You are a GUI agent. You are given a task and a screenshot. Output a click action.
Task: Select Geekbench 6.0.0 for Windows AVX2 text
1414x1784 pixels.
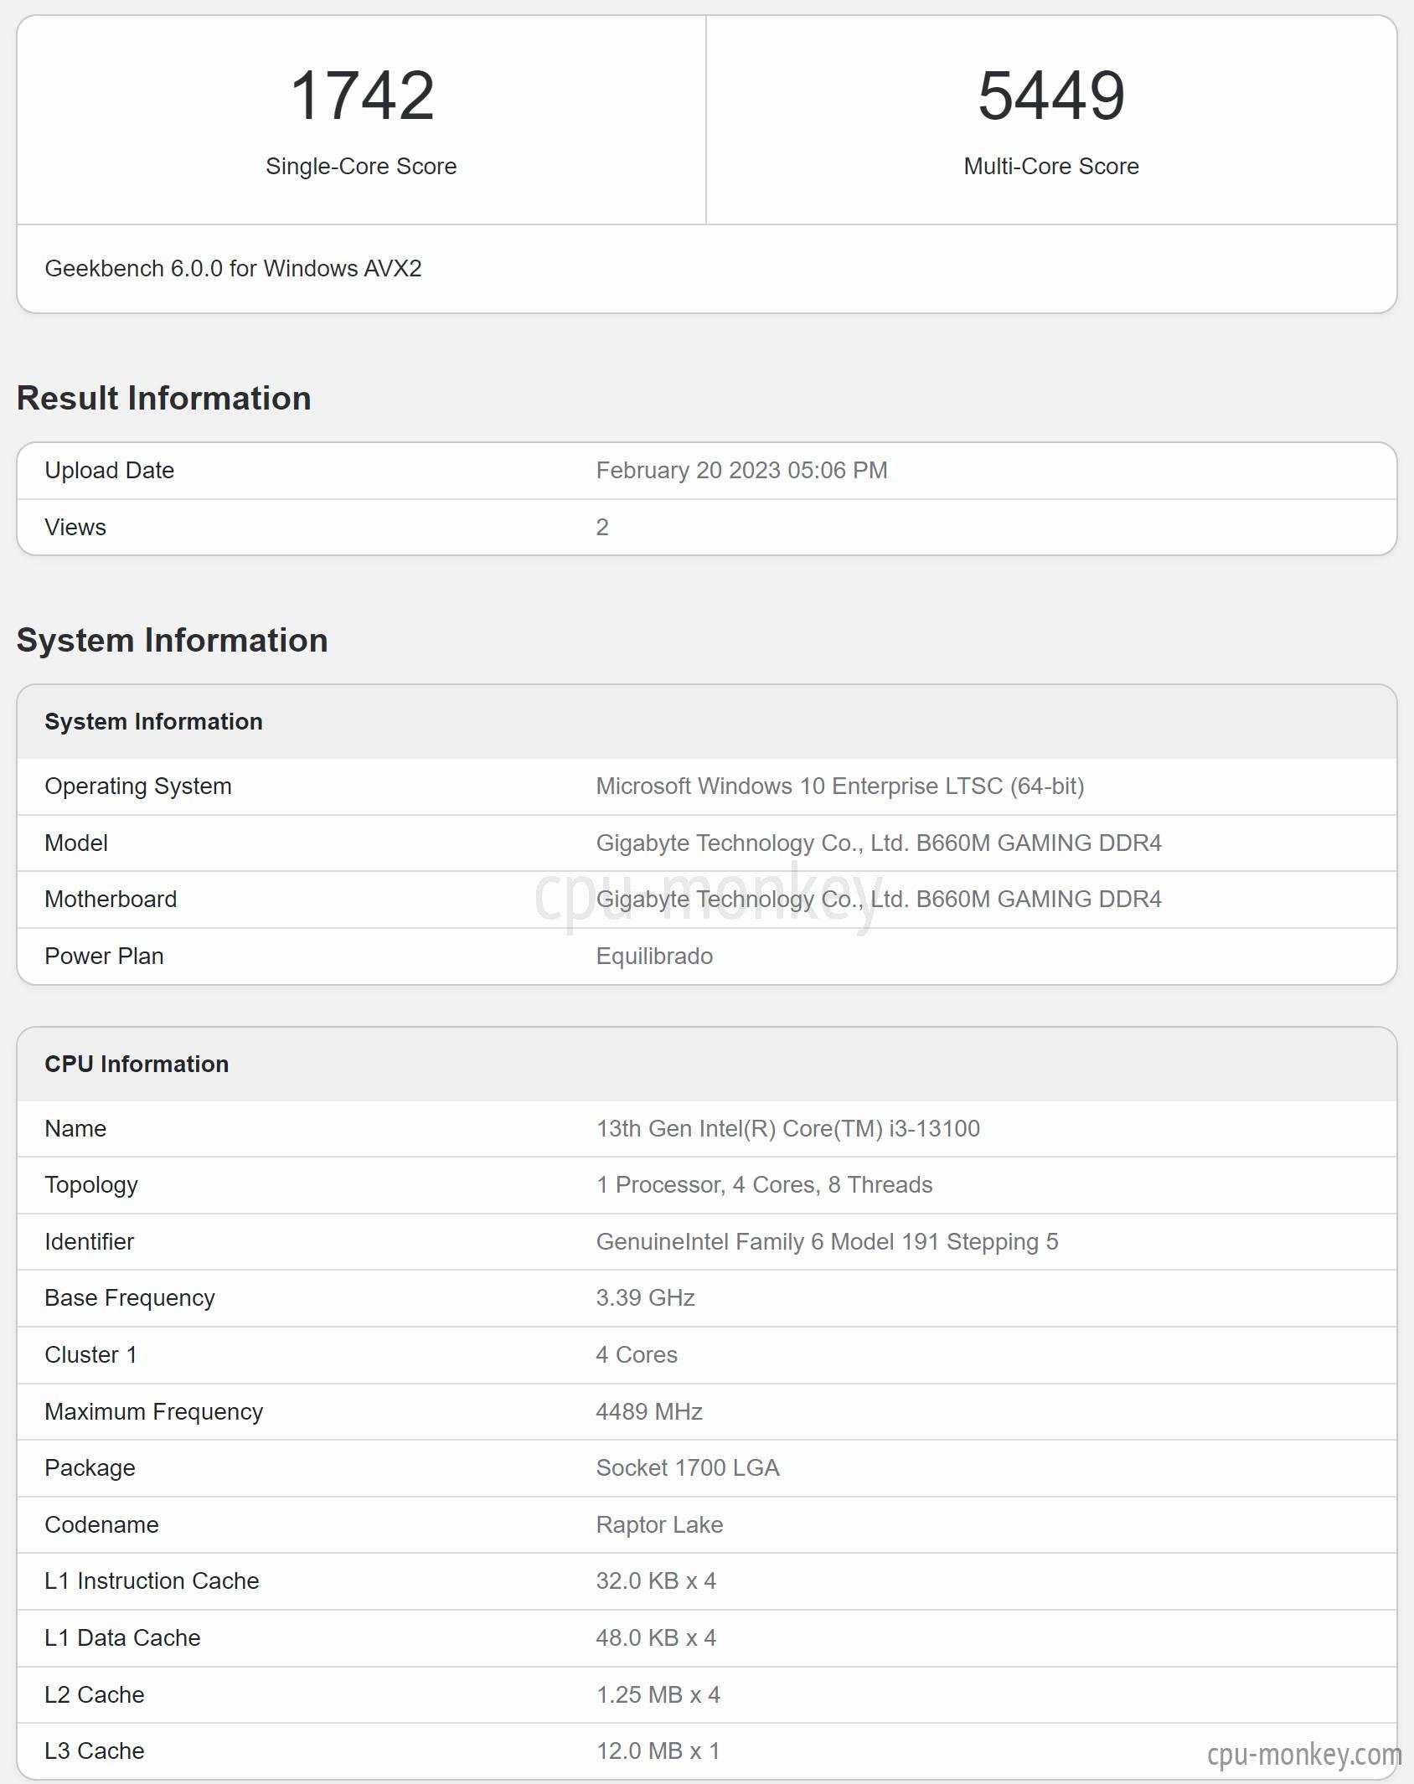tap(233, 268)
